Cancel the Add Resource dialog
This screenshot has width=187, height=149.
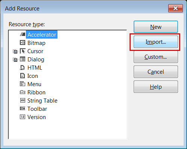click(156, 72)
